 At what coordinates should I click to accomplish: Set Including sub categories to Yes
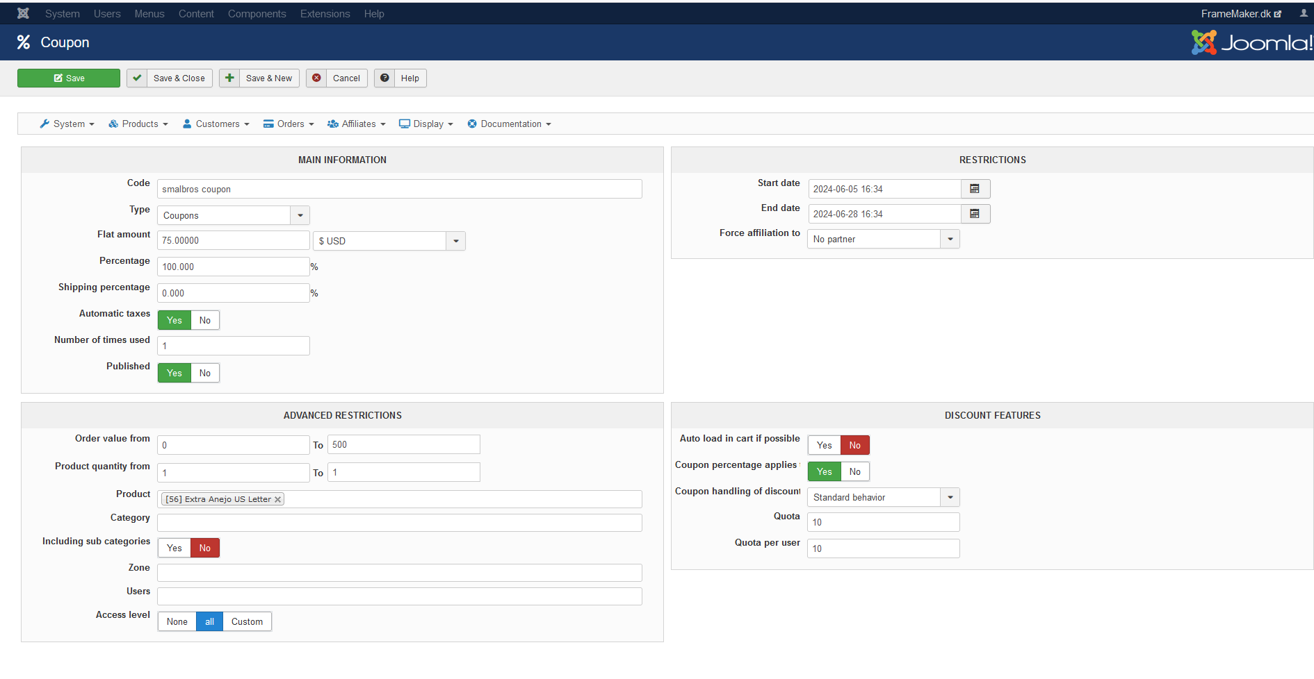(175, 548)
